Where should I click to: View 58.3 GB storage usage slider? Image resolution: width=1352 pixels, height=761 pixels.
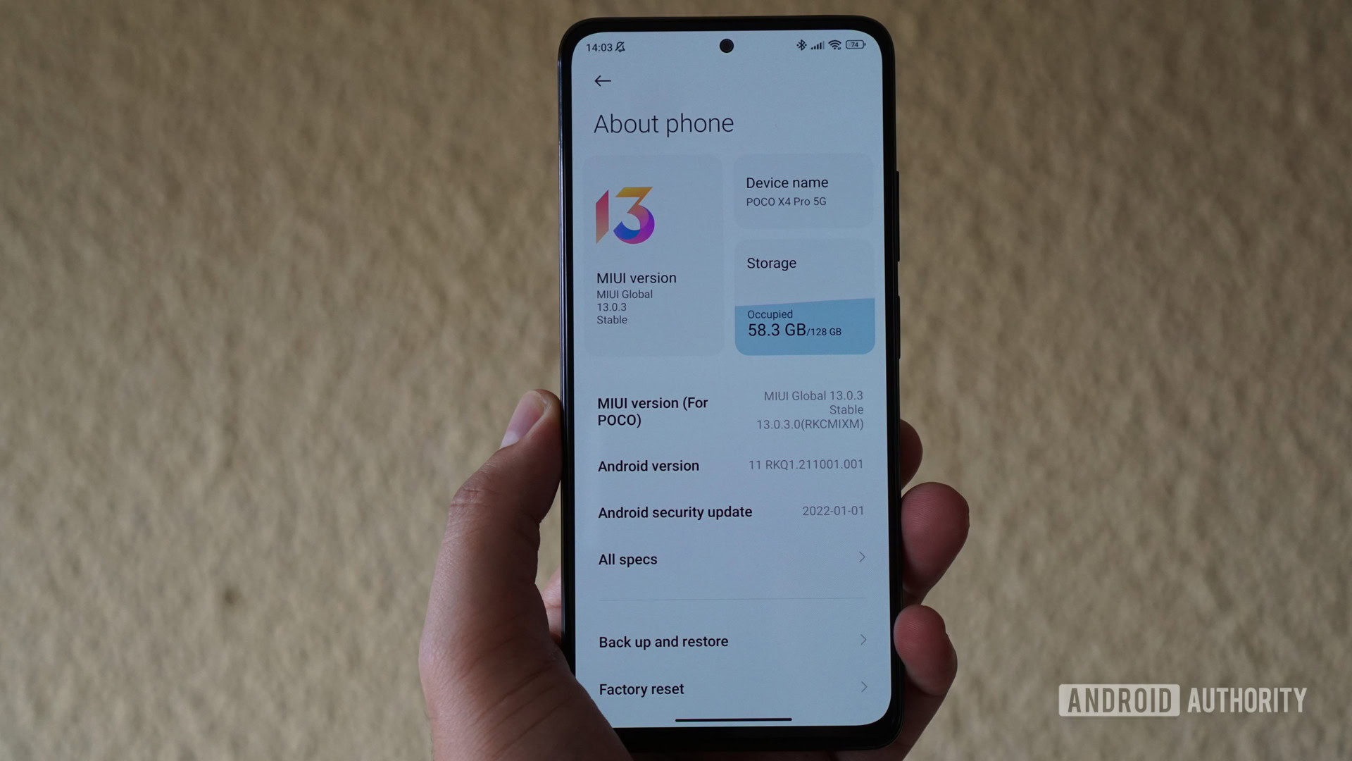pyautogui.click(x=804, y=324)
